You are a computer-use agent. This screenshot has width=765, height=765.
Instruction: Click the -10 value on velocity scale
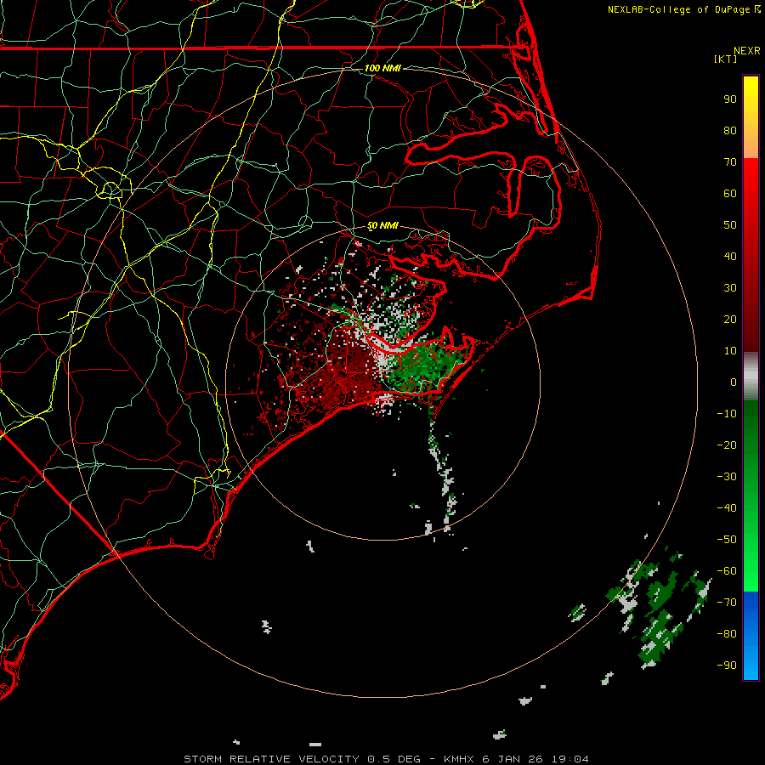[x=727, y=414]
